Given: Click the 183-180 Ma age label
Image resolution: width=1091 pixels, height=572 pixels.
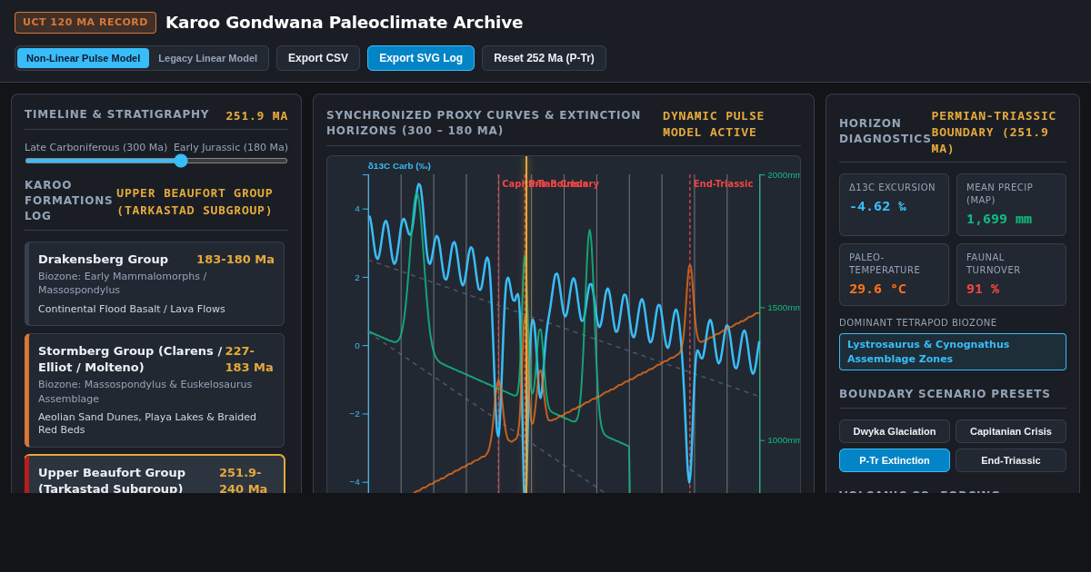Looking at the screenshot, I should click(235, 260).
